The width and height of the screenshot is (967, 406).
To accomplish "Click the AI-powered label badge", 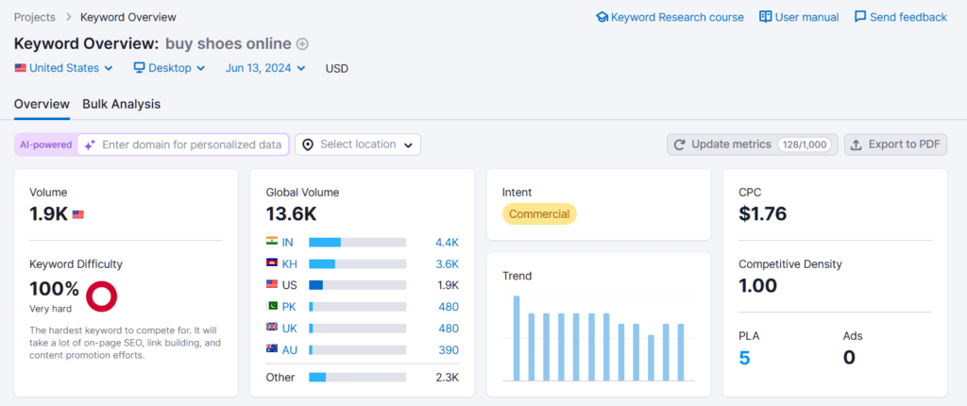I will point(46,145).
